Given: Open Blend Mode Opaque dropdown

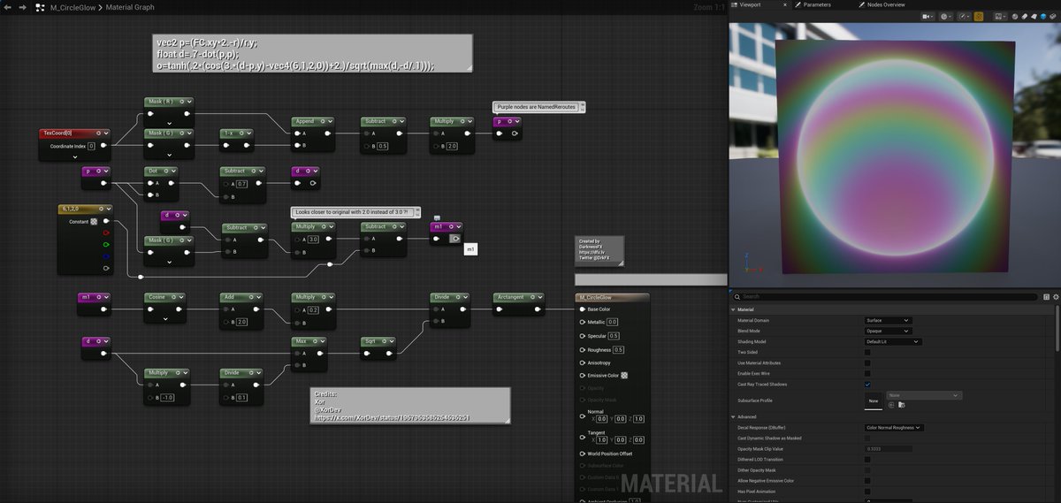Looking at the screenshot, I should pyautogui.click(x=889, y=331).
